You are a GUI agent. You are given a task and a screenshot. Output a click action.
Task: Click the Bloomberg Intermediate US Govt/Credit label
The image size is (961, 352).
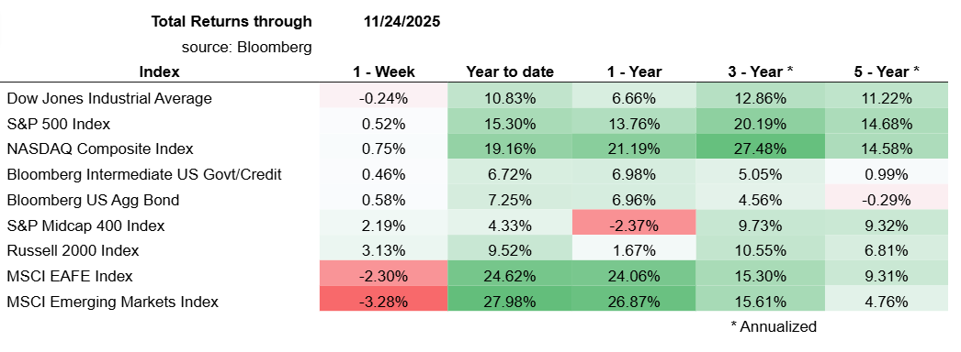pyautogui.click(x=144, y=175)
